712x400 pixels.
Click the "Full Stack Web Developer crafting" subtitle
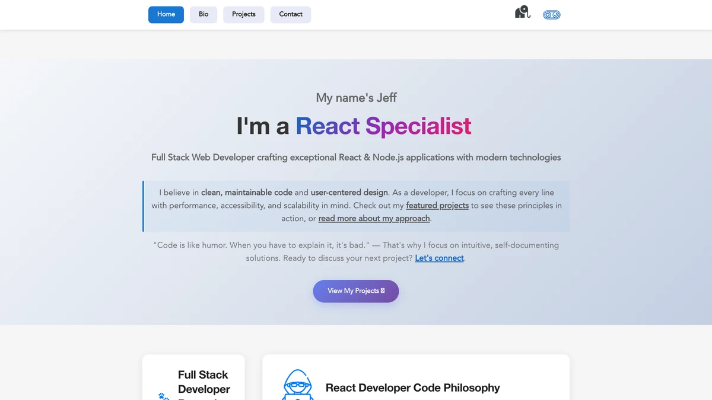click(356, 158)
